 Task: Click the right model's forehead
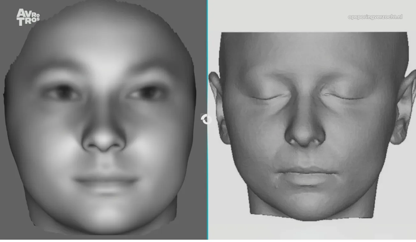[313, 54]
